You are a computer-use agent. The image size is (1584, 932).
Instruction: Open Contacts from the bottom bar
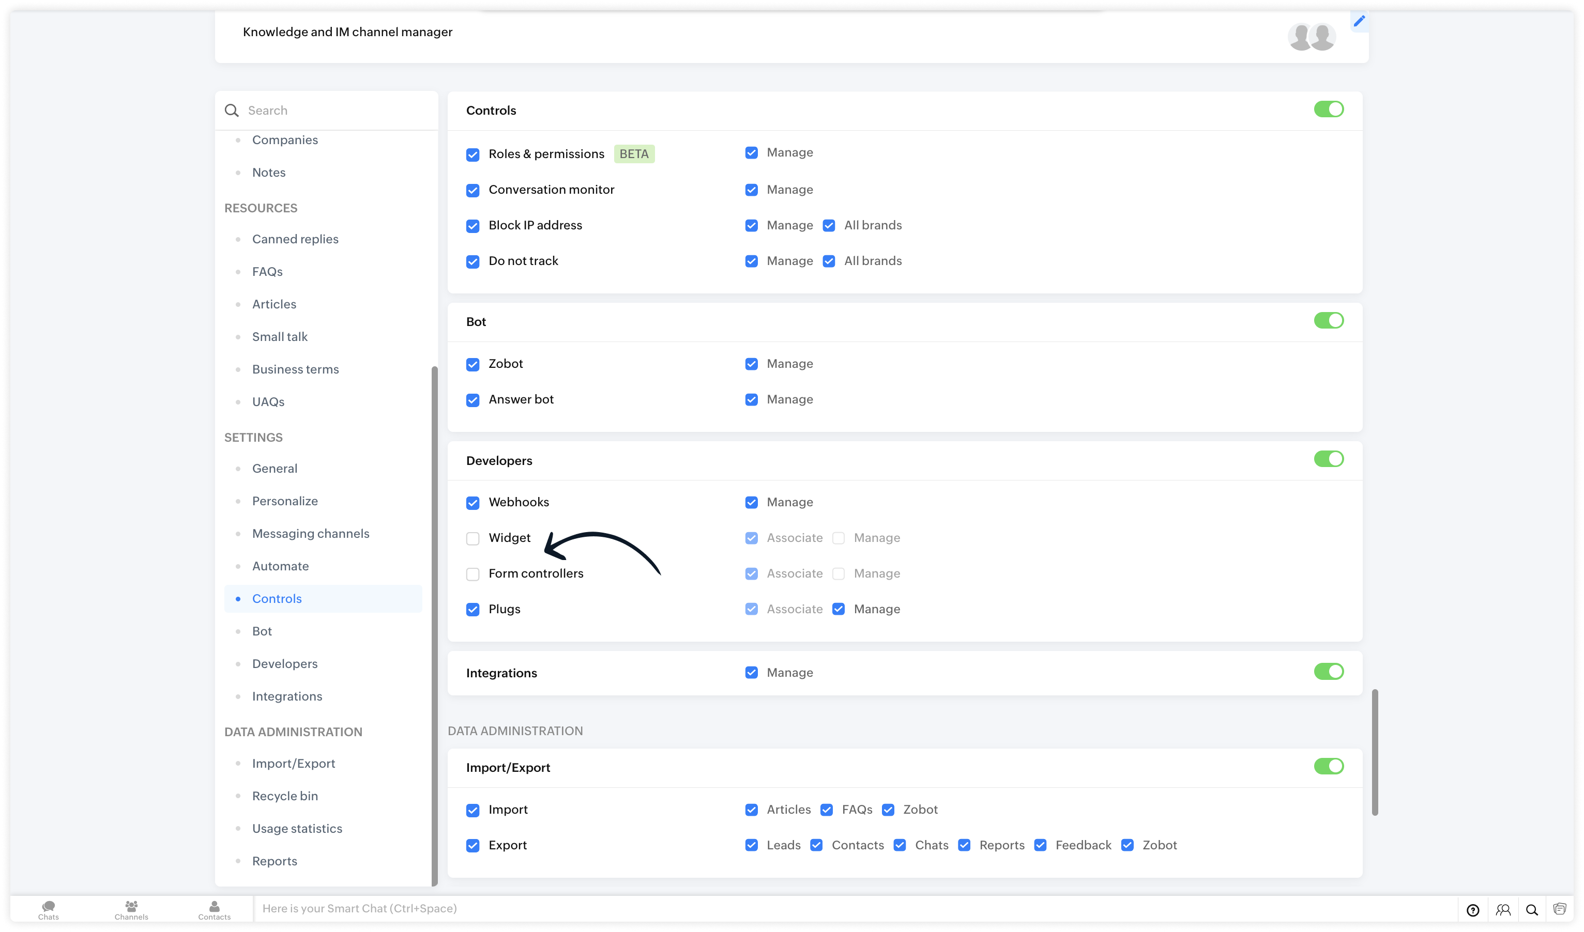pyautogui.click(x=215, y=909)
